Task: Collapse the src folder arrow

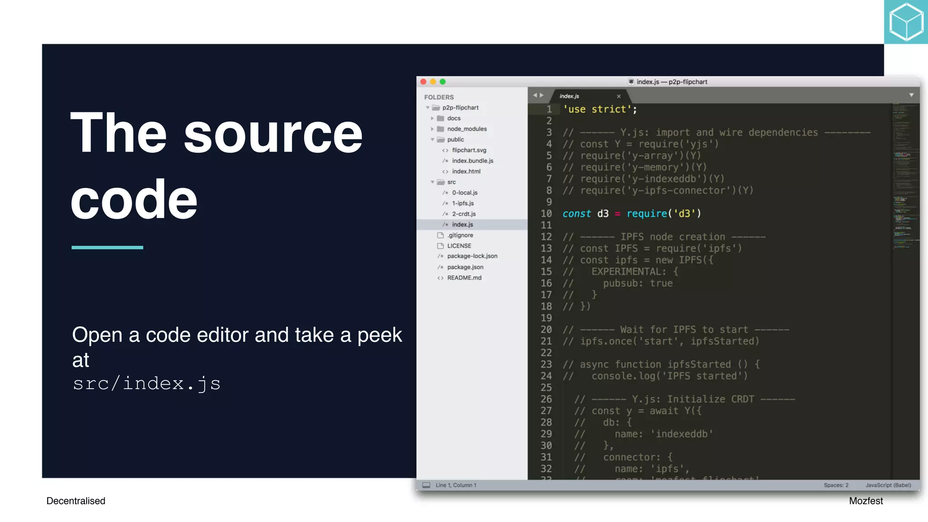Action: 432,182
